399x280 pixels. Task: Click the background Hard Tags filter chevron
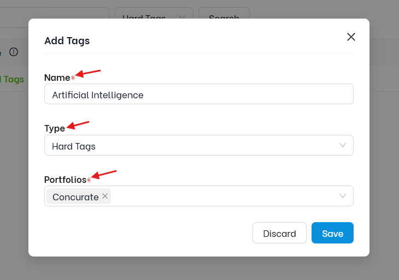(181, 16)
